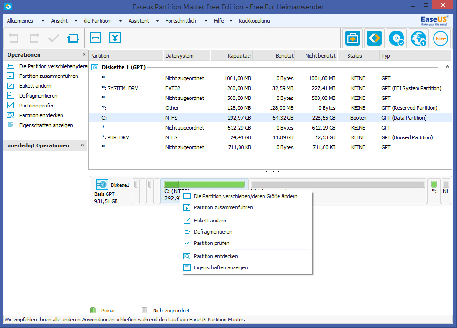
Task: Open die Partition menu dropdown arrow
Action: click(x=120, y=21)
